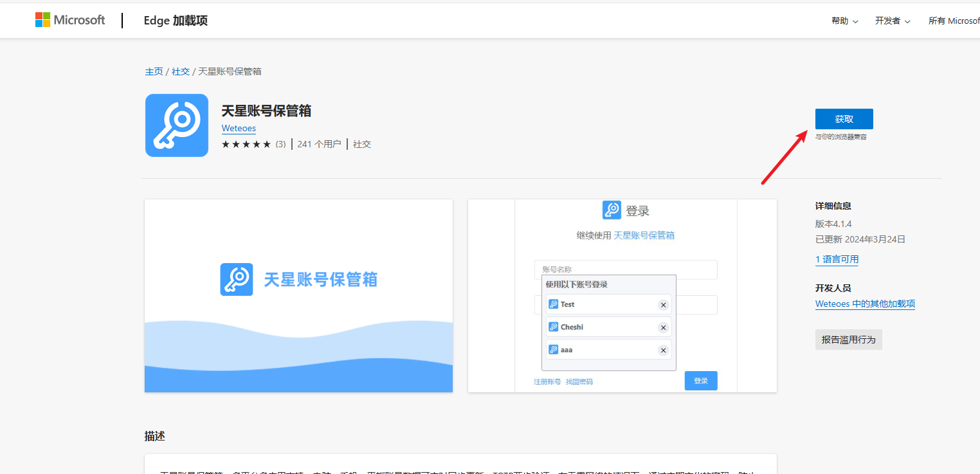Click the 账号名称 input in the screenshot
This screenshot has height=474, width=980.
point(626,269)
